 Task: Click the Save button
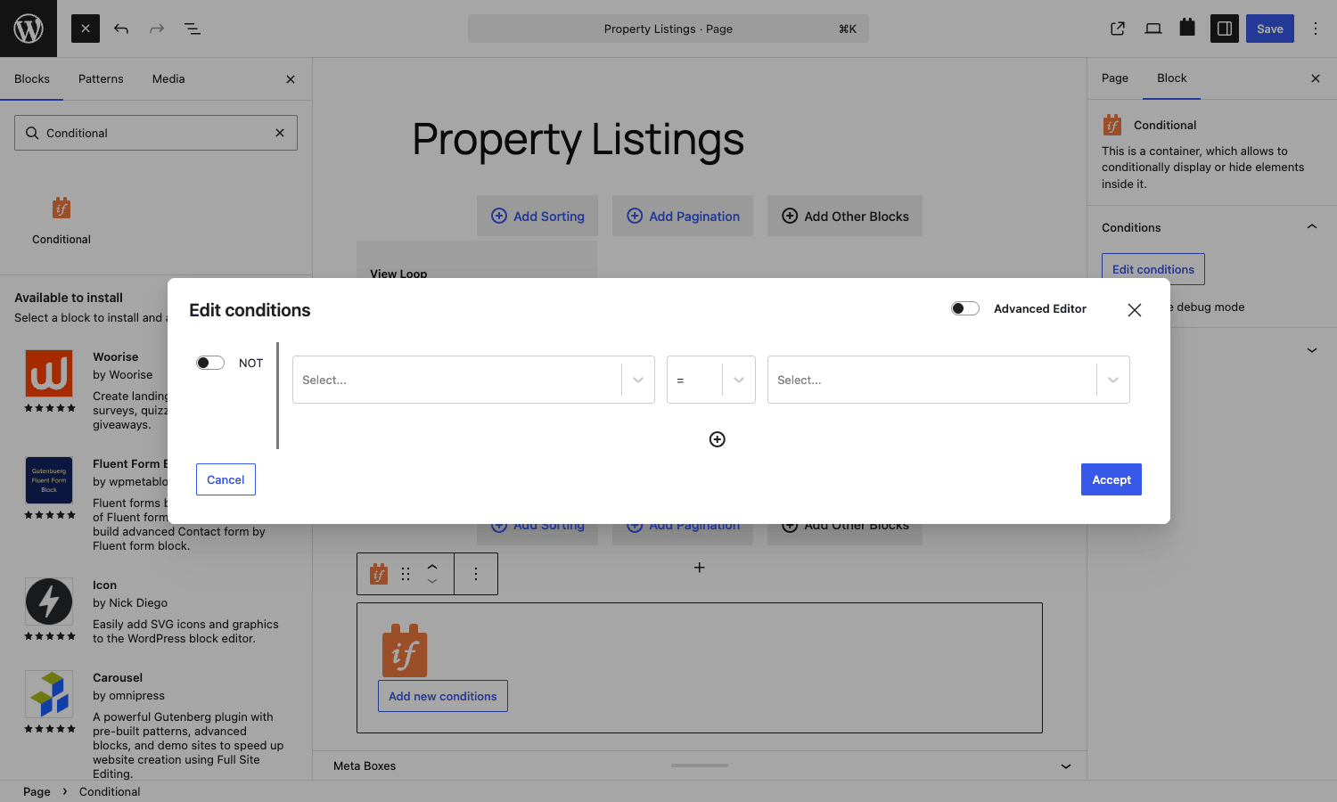(1270, 29)
